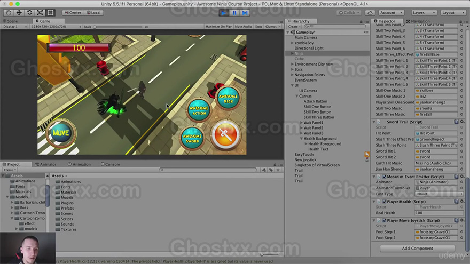470x264 pixels.
Task: Open the Layout dropdown
Action: (453, 13)
